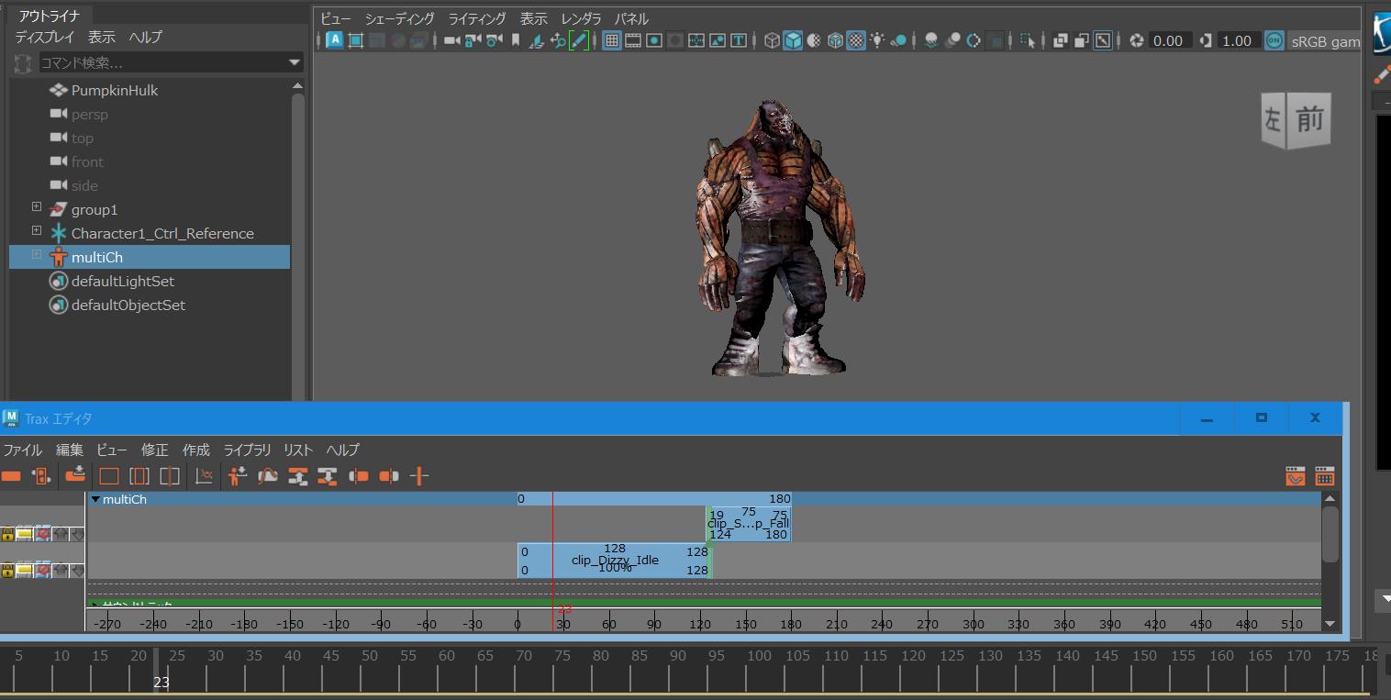The width and height of the screenshot is (1391, 700).
Task: Select the persp camera in Outliner
Action: pos(90,114)
